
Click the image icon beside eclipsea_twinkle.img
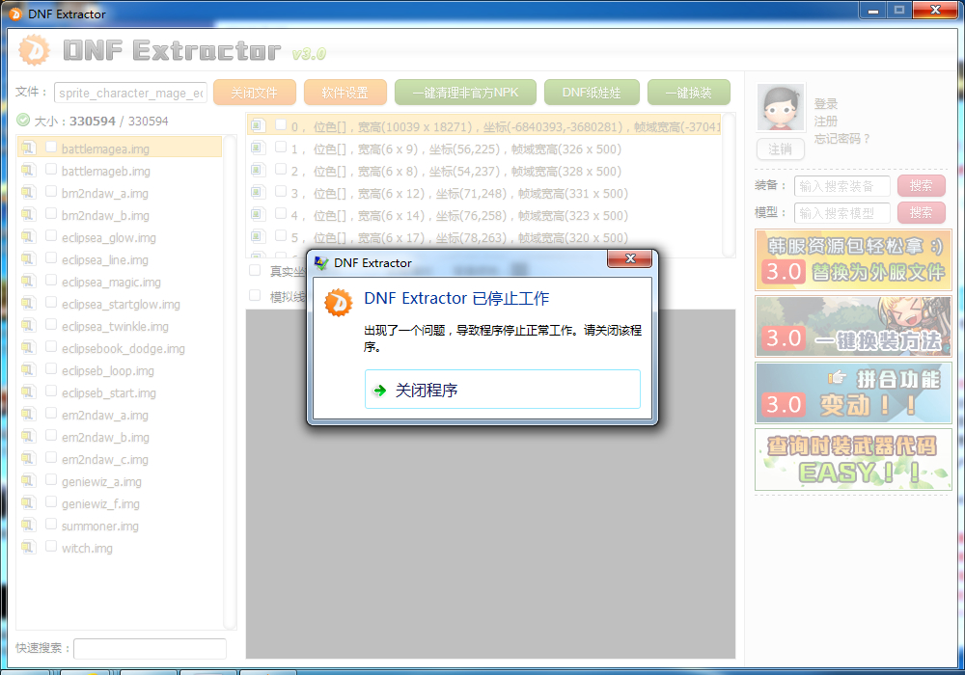click(28, 325)
